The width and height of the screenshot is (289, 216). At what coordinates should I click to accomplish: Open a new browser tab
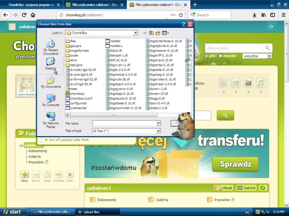(195, 4)
